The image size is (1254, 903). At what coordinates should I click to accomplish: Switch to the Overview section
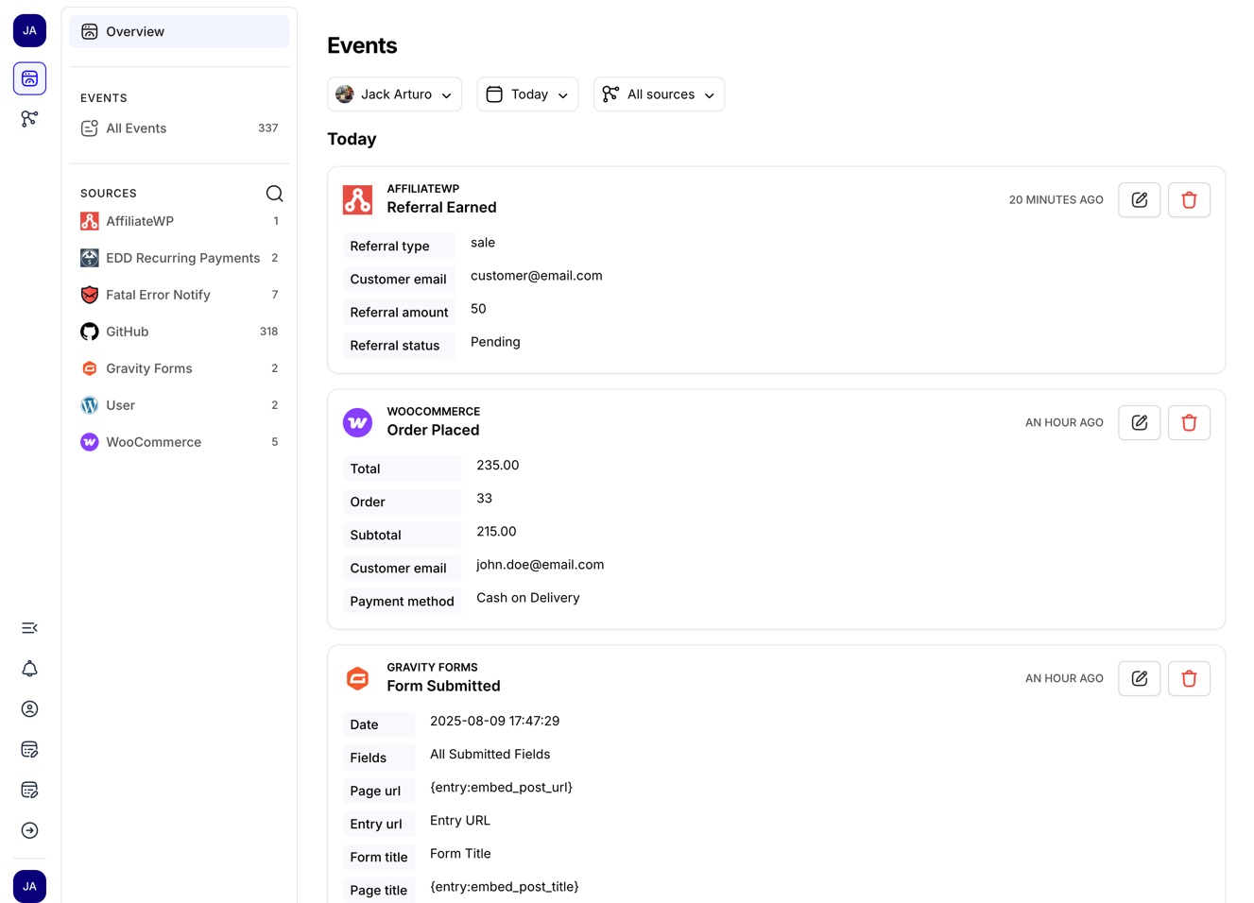click(x=134, y=31)
